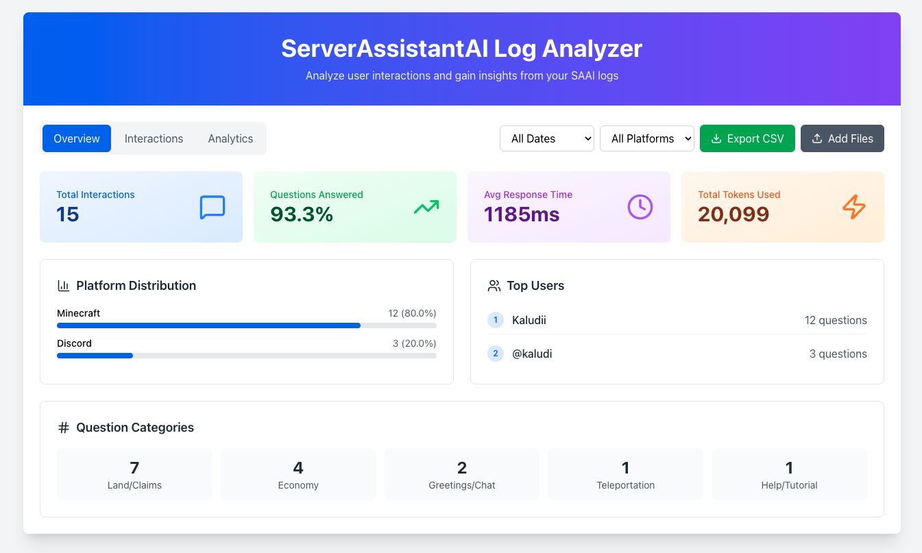Click the Export CSV button
This screenshot has height=553, width=922.
[x=747, y=138]
